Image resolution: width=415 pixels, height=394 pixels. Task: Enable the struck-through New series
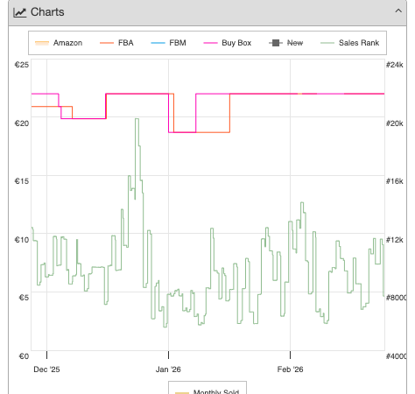click(x=285, y=43)
